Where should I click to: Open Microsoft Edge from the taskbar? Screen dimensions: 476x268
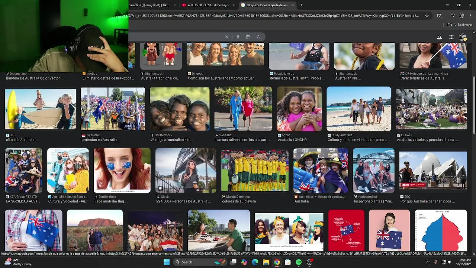click(255, 262)
